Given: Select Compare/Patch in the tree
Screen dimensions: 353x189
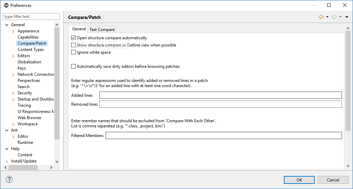Looking at the screenshot, I should 32,43.
